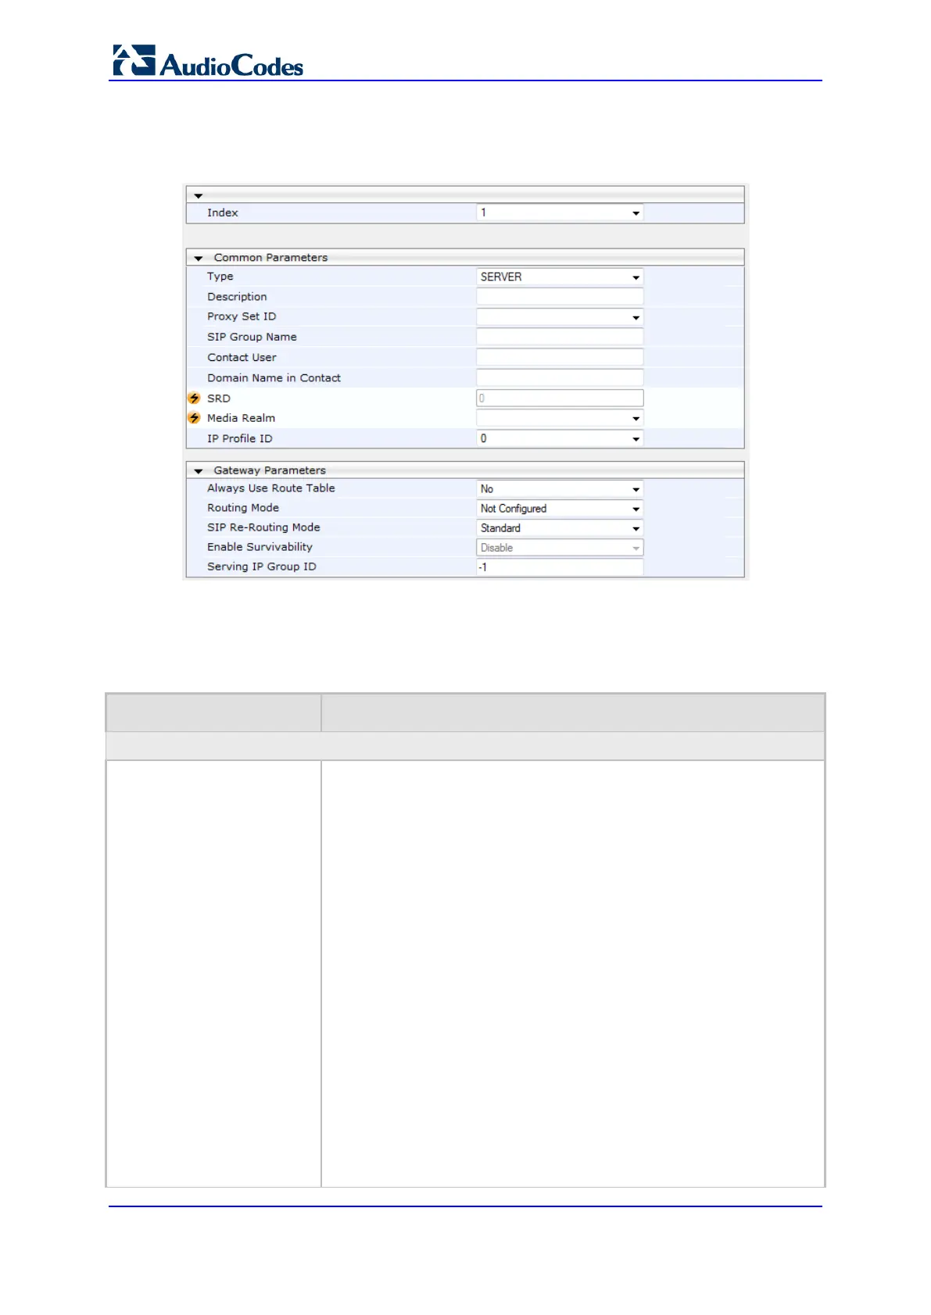
Task: Open the Proxy Set ID dropdown
Action: click(560, 317)
